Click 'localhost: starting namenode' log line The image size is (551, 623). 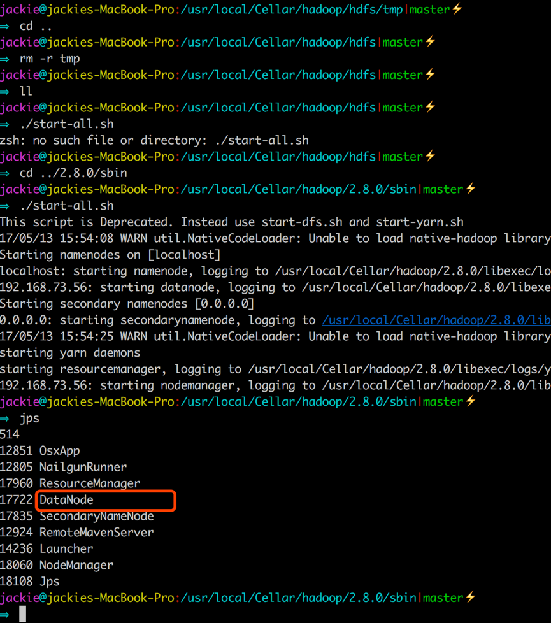pos(275,271)
